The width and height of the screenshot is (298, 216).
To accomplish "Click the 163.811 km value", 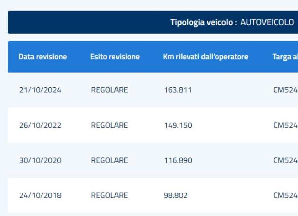I will [178, 90].
